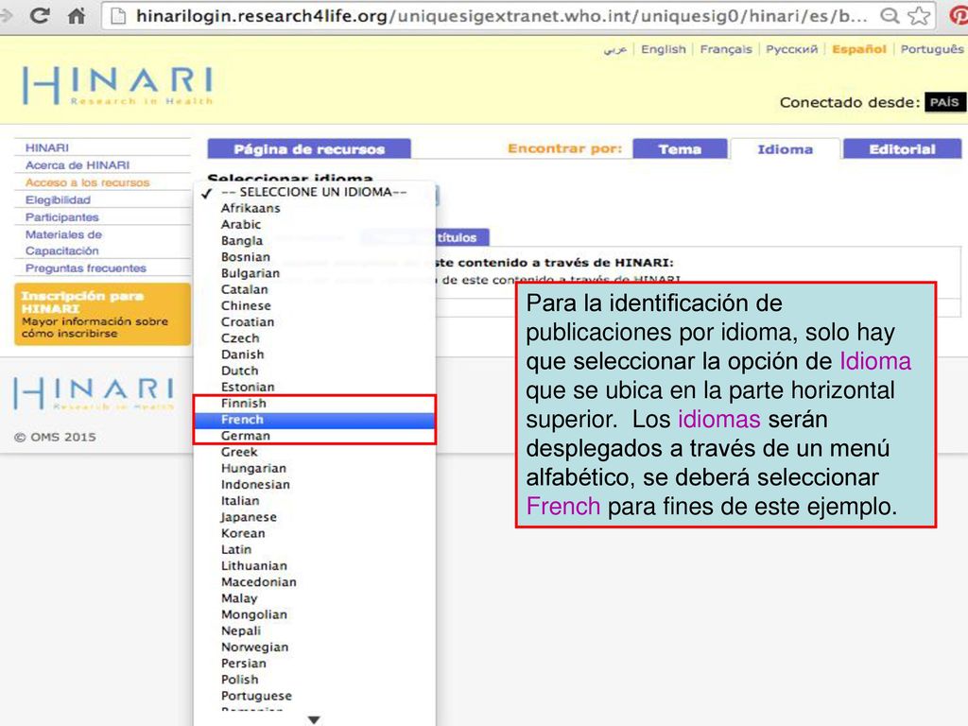968x726 pixels.
Task: Select Mongolian from the language list
Action: 314,614
